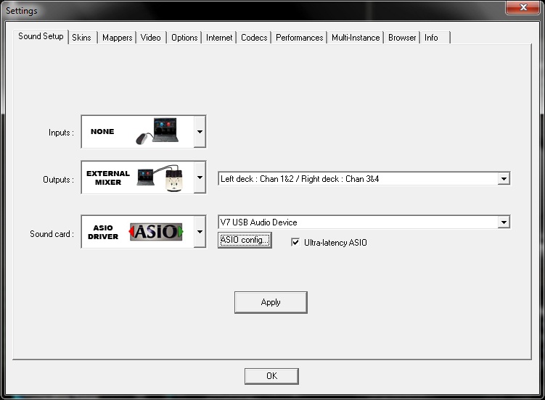This screenshot has width=545, height=400.
Task: Close the Settings window
Action: pos(523,7)
